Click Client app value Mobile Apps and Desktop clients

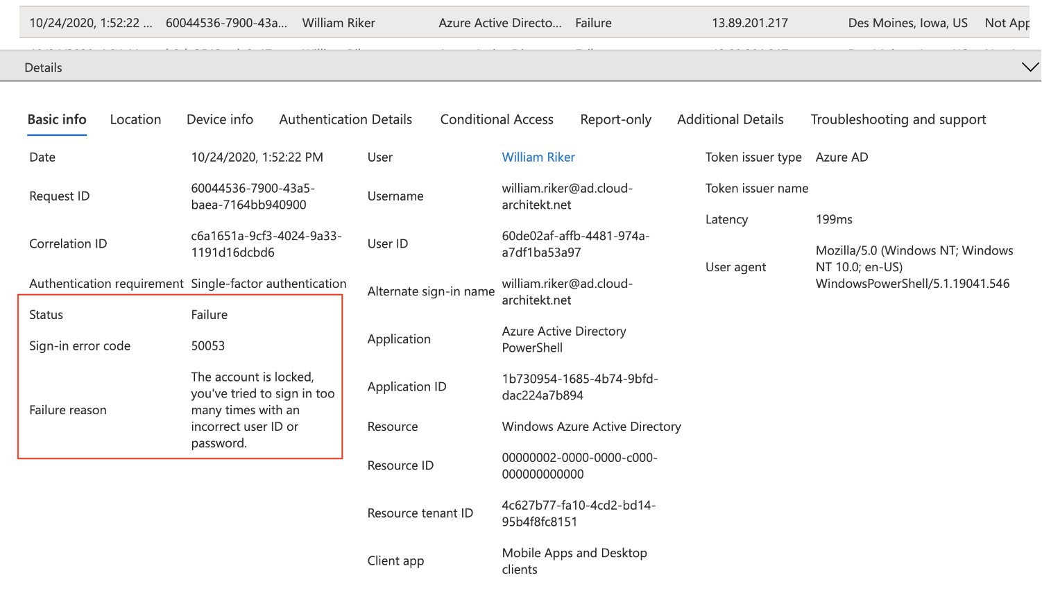(574, 561)
